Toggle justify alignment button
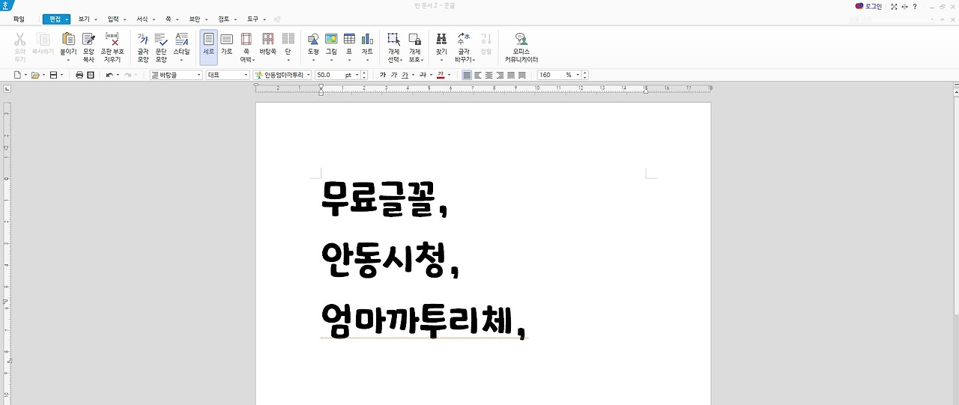The image size is (959, 405). click(467, 75)
